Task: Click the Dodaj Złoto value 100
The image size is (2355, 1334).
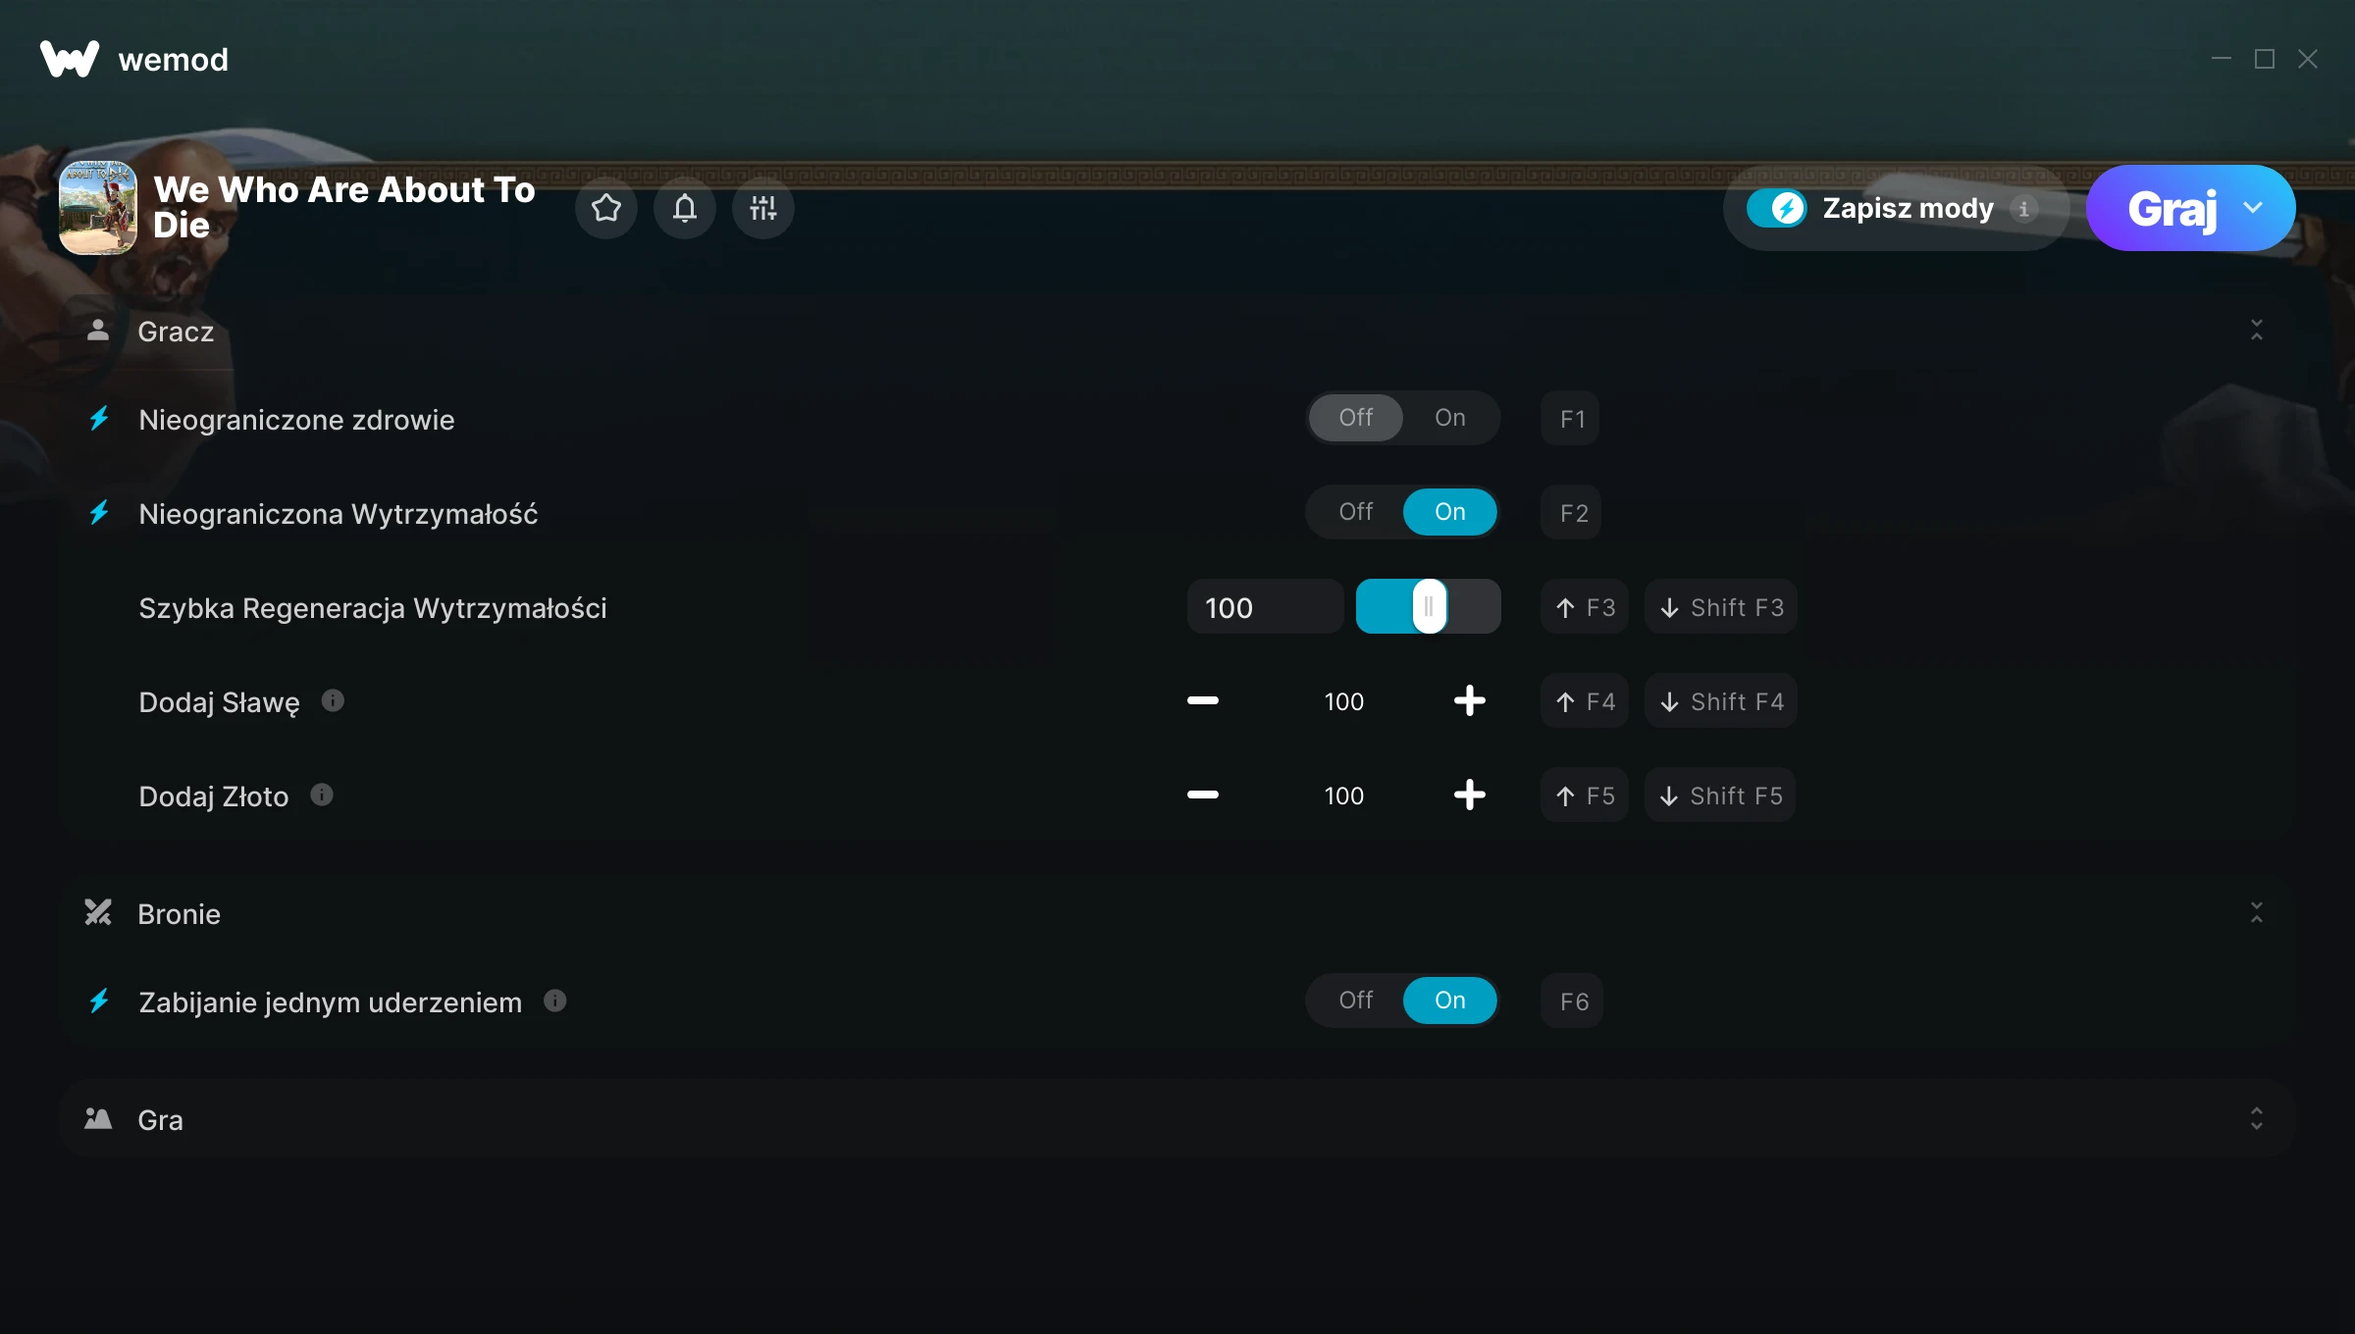Action: coord(1344,795)
